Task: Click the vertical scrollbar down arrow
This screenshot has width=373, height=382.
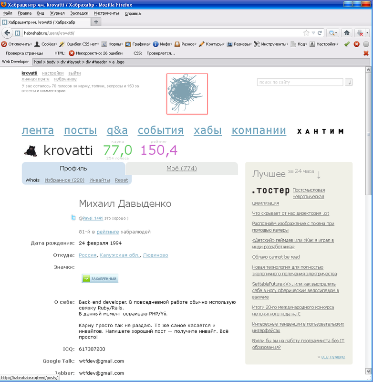Action: (x=368, y=371)
